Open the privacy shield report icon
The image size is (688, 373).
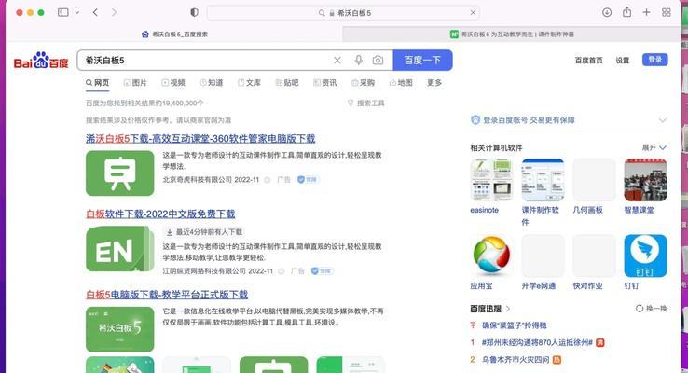[x=194, y=12]
